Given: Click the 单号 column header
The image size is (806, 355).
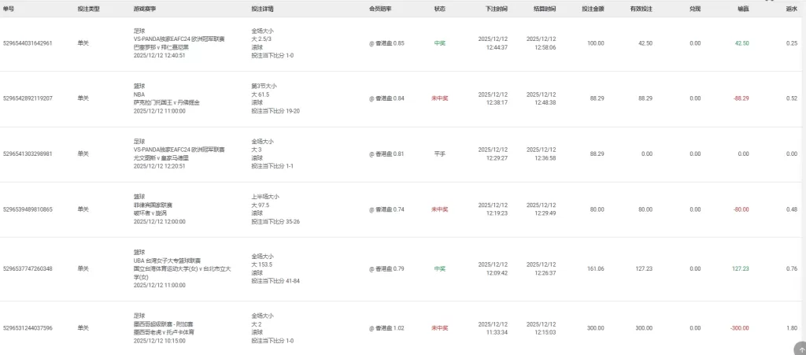Looking at the screenshot, I should click(10, 9).
